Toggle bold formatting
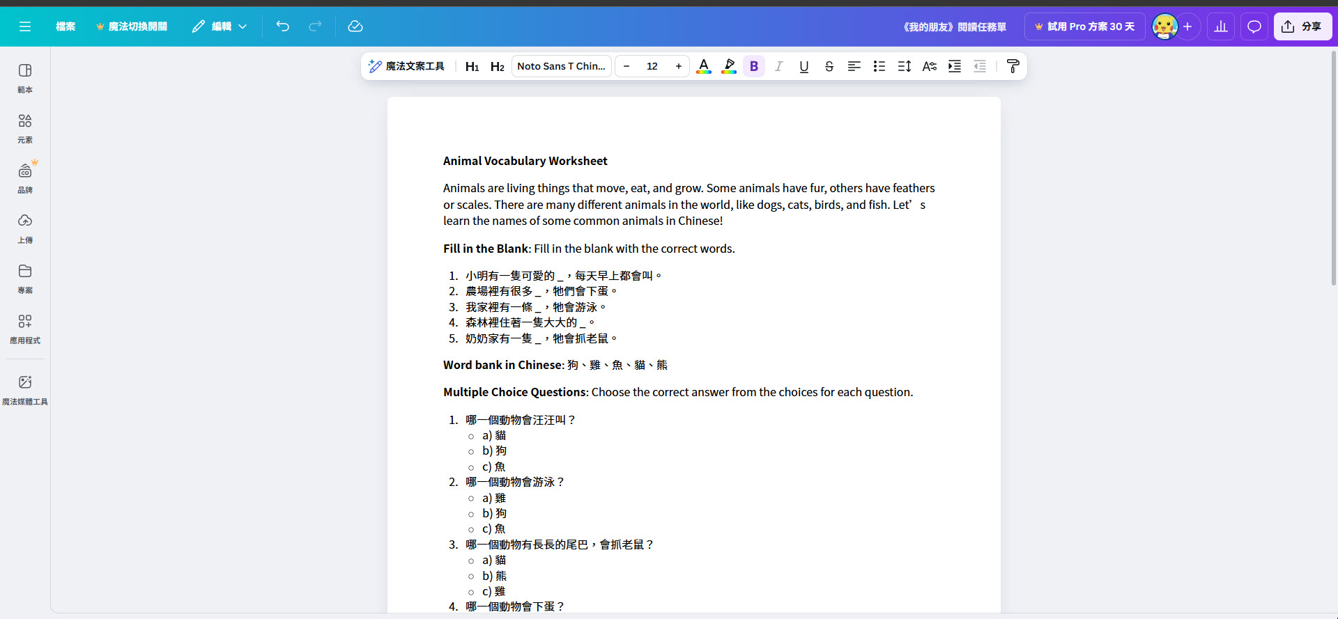This screenshot has width=1338, height=619. click(754, 66)
